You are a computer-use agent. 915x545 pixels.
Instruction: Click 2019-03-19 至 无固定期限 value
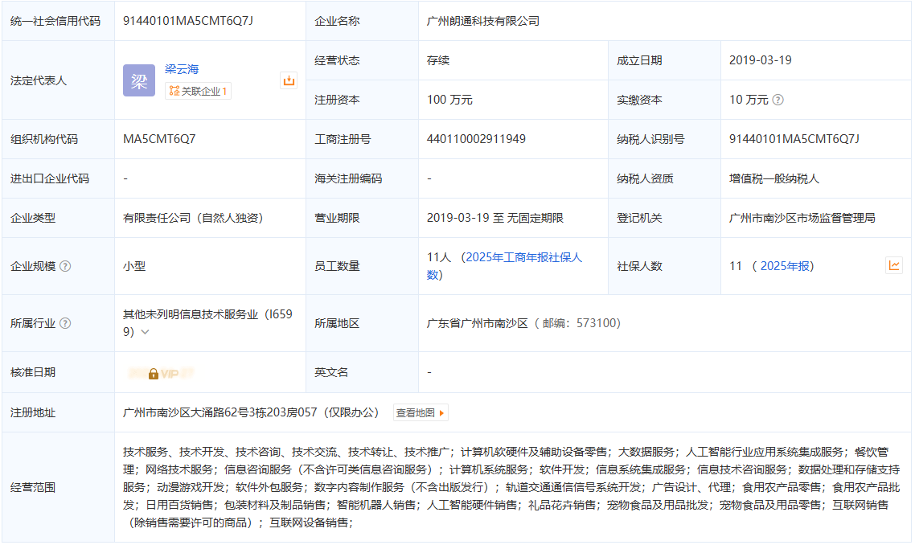point(494,218)
